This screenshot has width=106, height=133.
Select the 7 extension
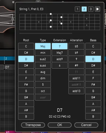(60, 46)
